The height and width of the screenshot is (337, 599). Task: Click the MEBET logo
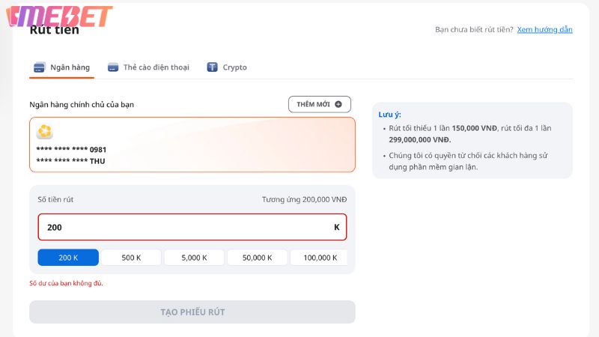(x=59, y=16)
